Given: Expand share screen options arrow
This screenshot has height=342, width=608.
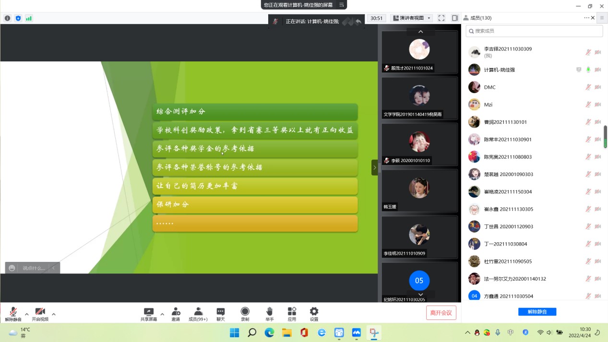Looking at the screenshot, I should point(162,315).
